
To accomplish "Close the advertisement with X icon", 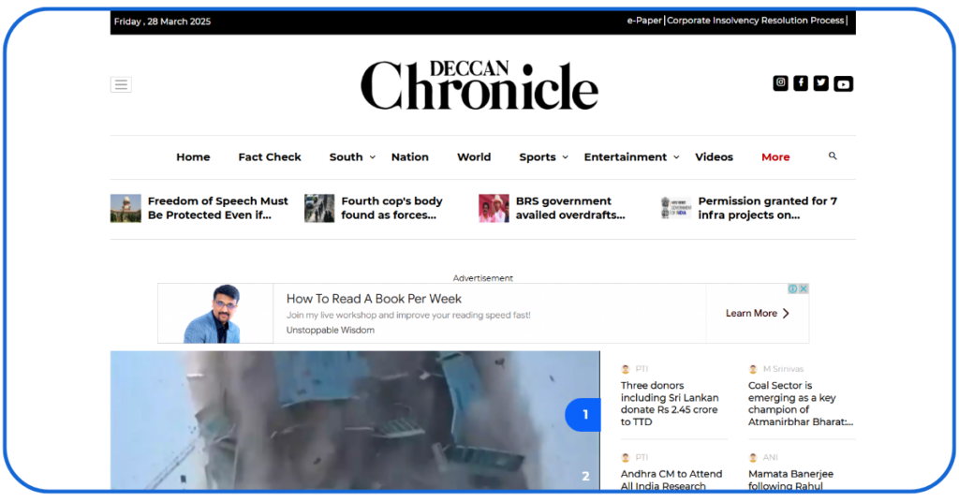I will tap(804, 288).
